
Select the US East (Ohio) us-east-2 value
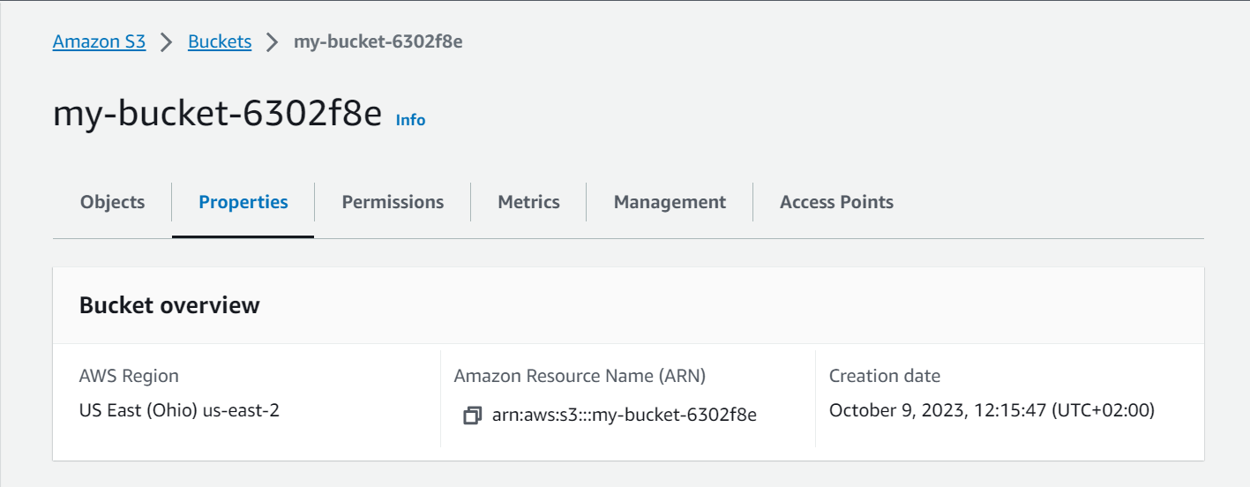click(x=179, y=410)
